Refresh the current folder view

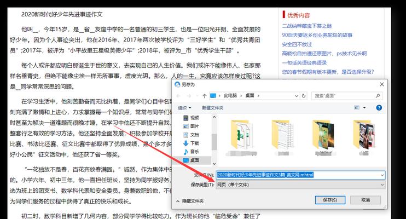pyautogui.click(x=304, y=96)
